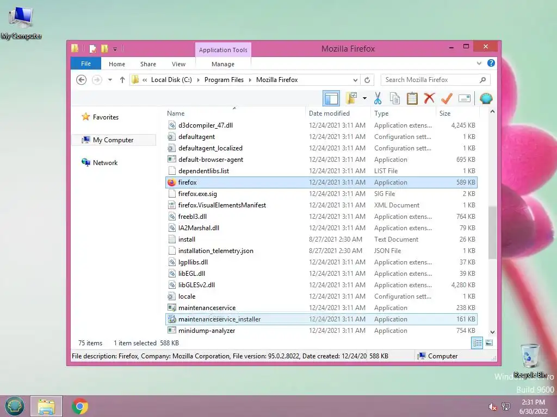Click the folder icon at the title bar's left
Screen dimensions: 557x417
[x=75, y=48]
